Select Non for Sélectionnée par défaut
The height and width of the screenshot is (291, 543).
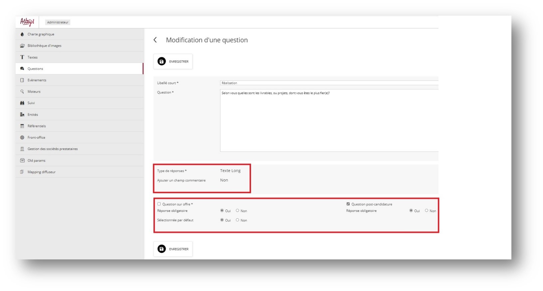click(x=237, y=220)
